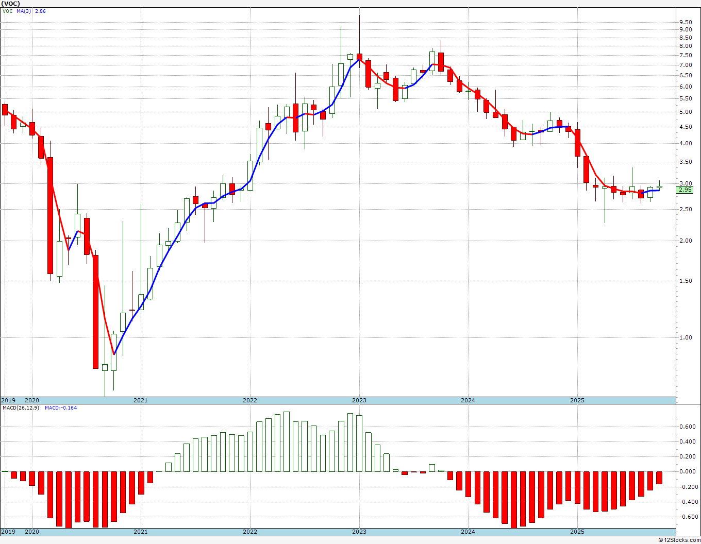Select the 8.50 price axis label

(x=686, y=38)
